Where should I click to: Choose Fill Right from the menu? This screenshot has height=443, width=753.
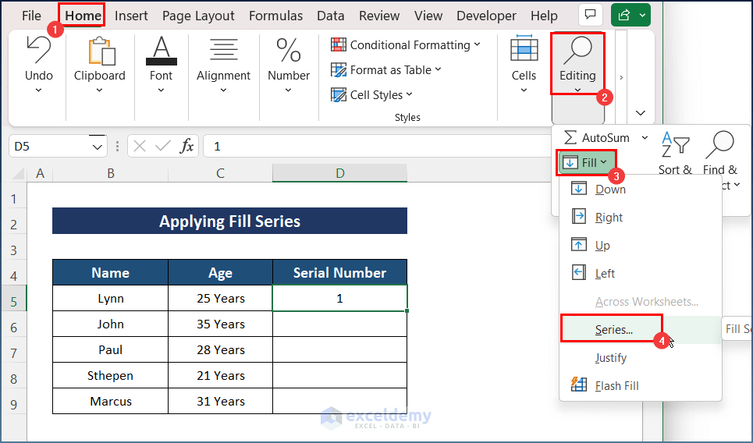point(641,217)
